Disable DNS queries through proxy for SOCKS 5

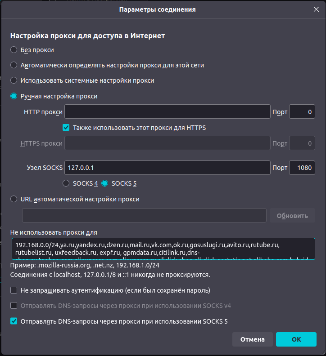coord(14,321)
